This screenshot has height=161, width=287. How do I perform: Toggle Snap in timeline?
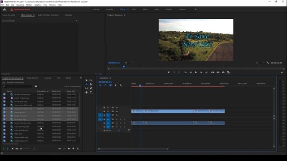[x=105, y=85]
